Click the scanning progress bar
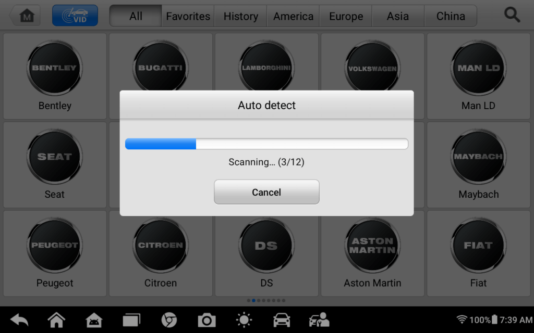Image resolution: width=534 pixels, height=333 pixels. [x=266, y=144]
